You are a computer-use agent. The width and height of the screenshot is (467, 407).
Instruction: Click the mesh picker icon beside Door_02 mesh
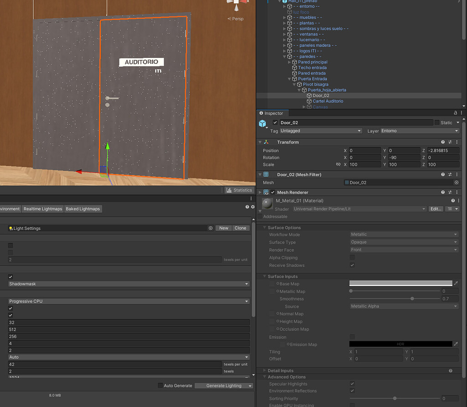(x=456, y=182)
